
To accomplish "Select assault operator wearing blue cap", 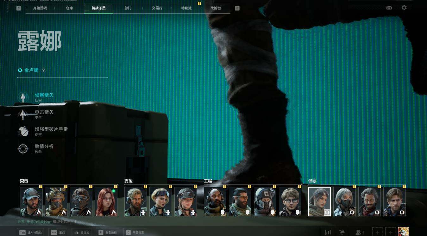I will pos(31,202).
